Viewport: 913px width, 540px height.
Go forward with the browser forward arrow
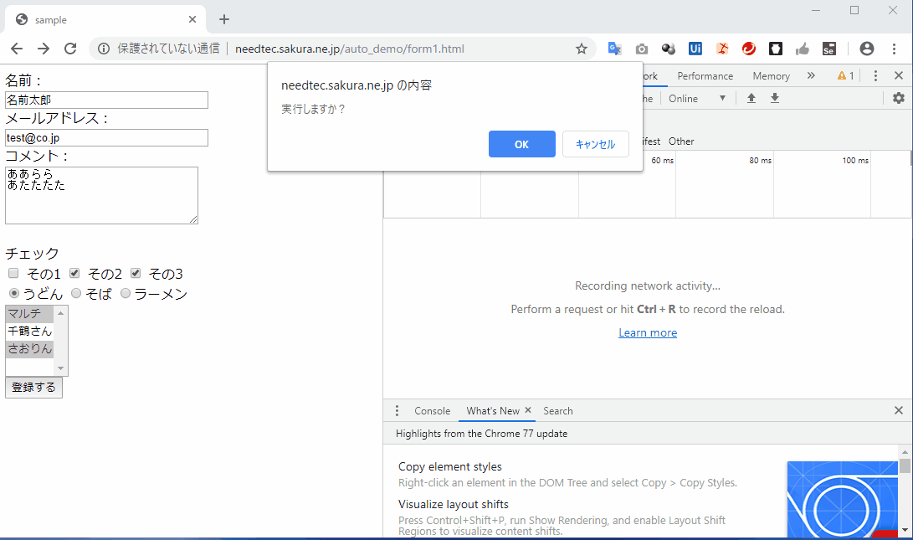point(44,49)
